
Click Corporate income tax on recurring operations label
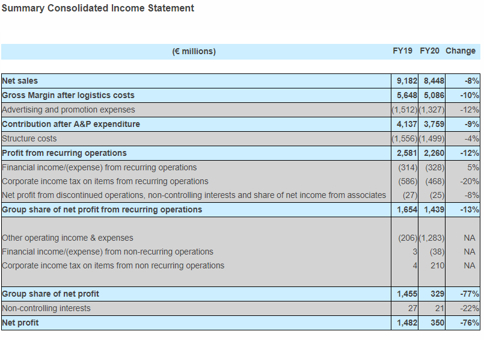105,181
